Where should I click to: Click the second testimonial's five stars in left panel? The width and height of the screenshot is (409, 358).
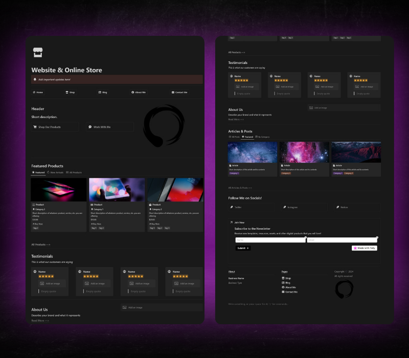coord(91,276)
